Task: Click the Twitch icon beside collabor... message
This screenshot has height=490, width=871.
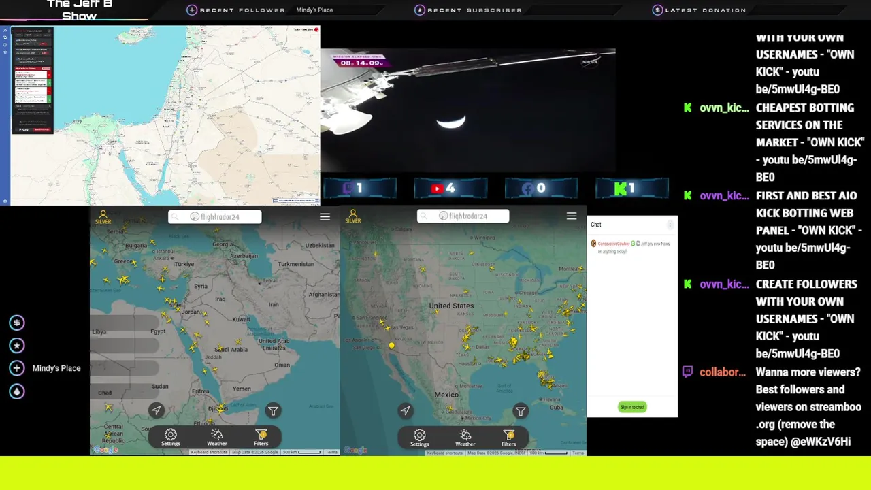Action: [x=687, y=372]
